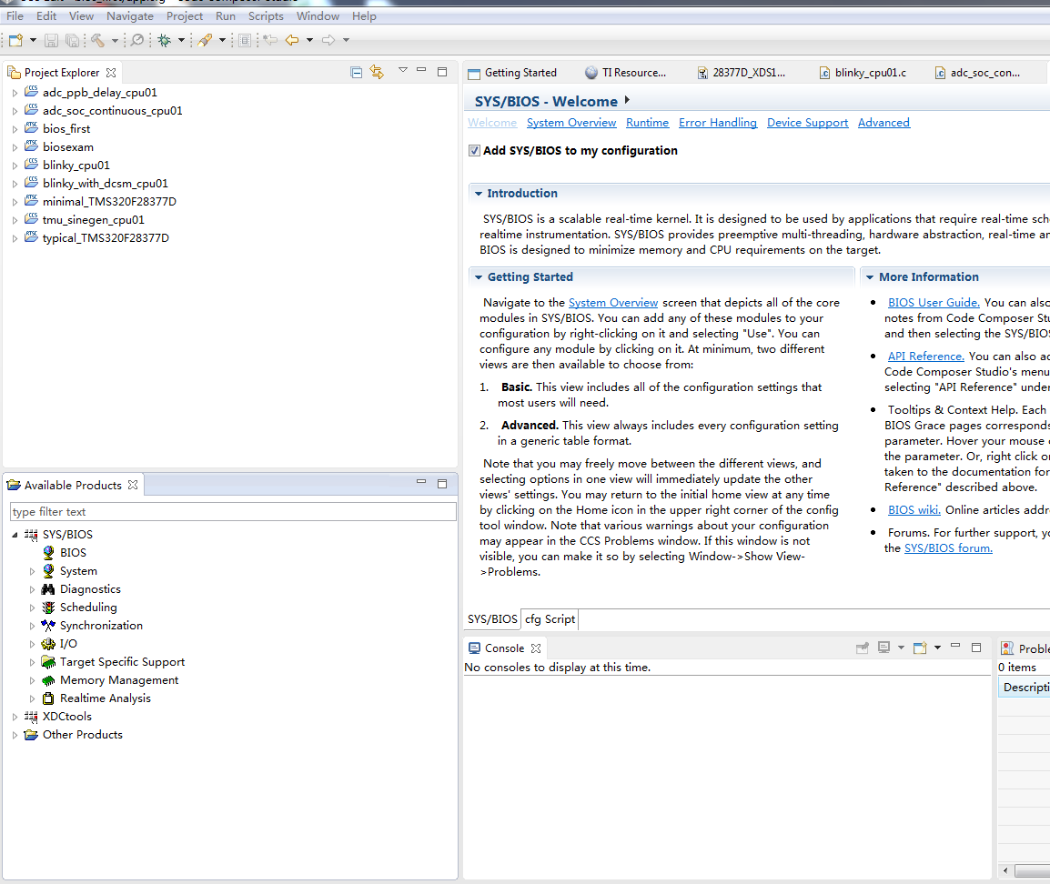Switch to the cfg Script tab
Viewport: 1050px width, 884px height.
[x=550, y=619]
